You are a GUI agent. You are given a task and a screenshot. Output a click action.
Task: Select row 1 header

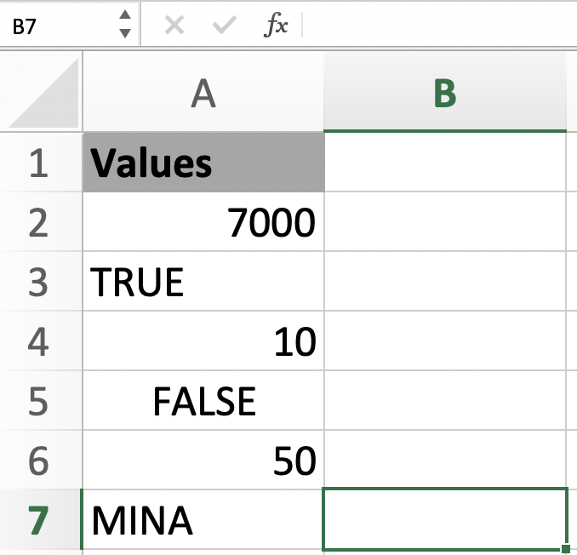(x=39, y=163)
